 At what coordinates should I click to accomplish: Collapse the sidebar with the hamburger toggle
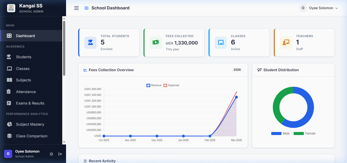76,8
